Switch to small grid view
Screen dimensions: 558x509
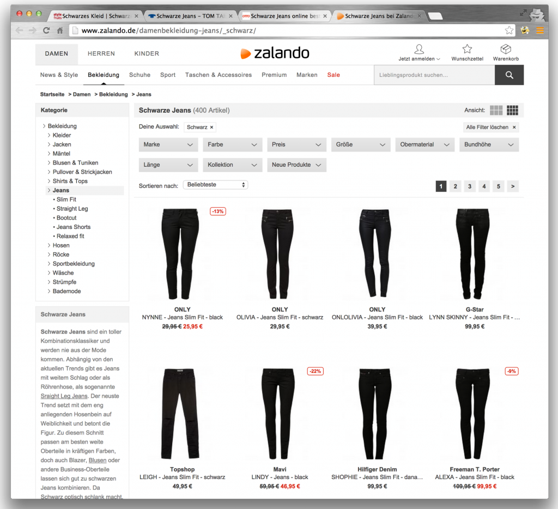pos(512,110)
